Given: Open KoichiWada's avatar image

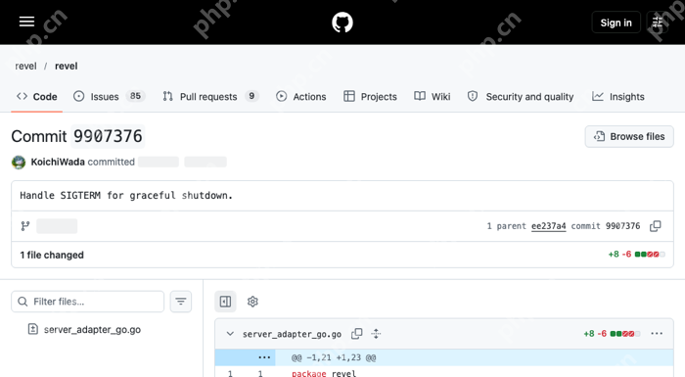Looking at the screenshot, I should [x=19, y=162].
